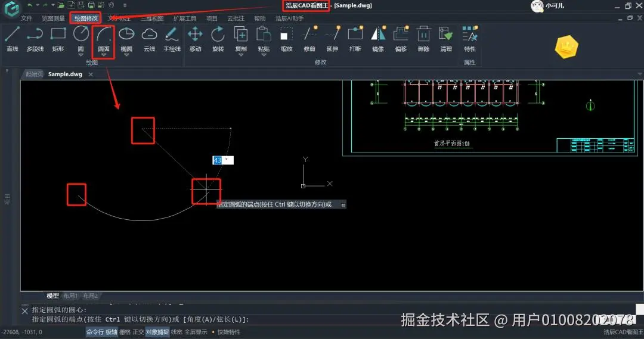644x339 pixels.
Task: Toggle 命令行 command line in status bar
Action: 95,332
